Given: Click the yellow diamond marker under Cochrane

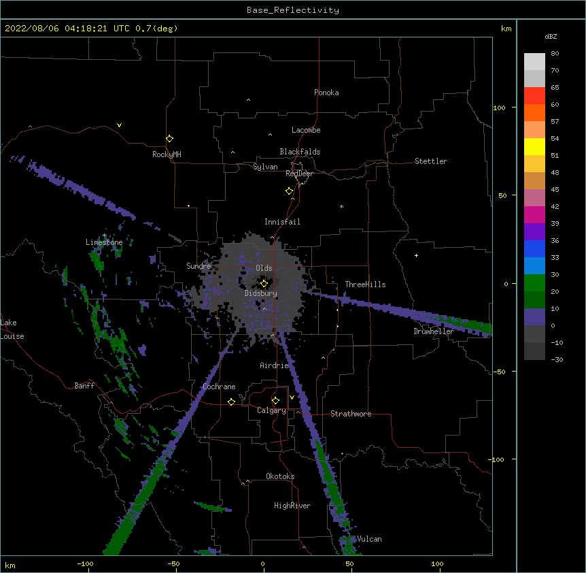Looking at the screenshot, I should coord(231,402).
